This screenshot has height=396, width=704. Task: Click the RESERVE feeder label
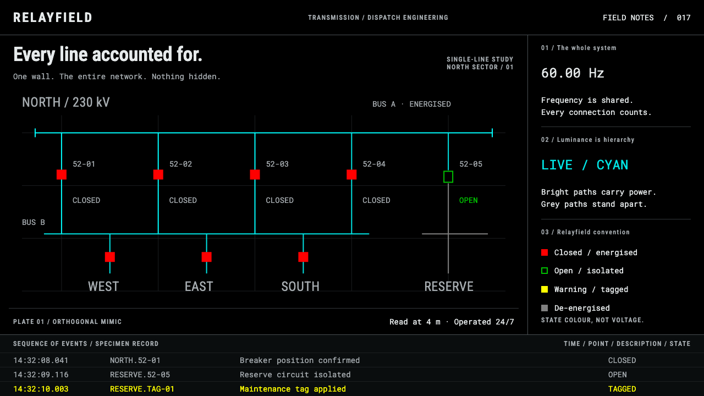(x=449, y=286)
